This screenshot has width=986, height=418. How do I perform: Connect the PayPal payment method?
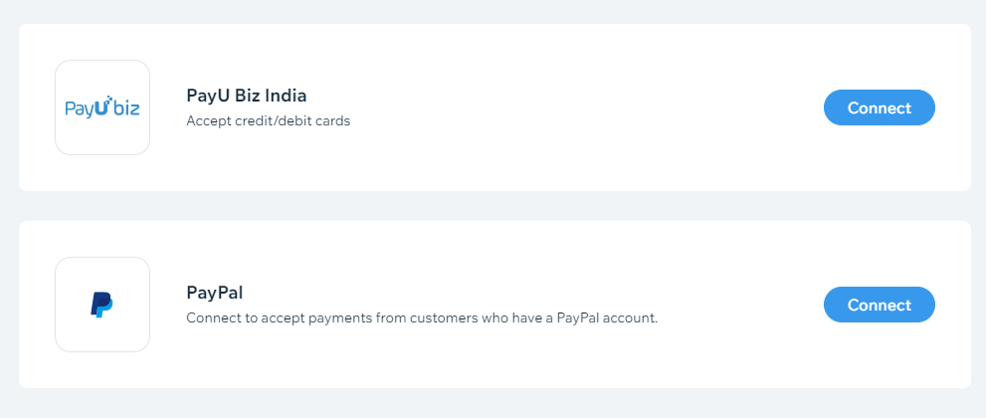pos(879,305)
